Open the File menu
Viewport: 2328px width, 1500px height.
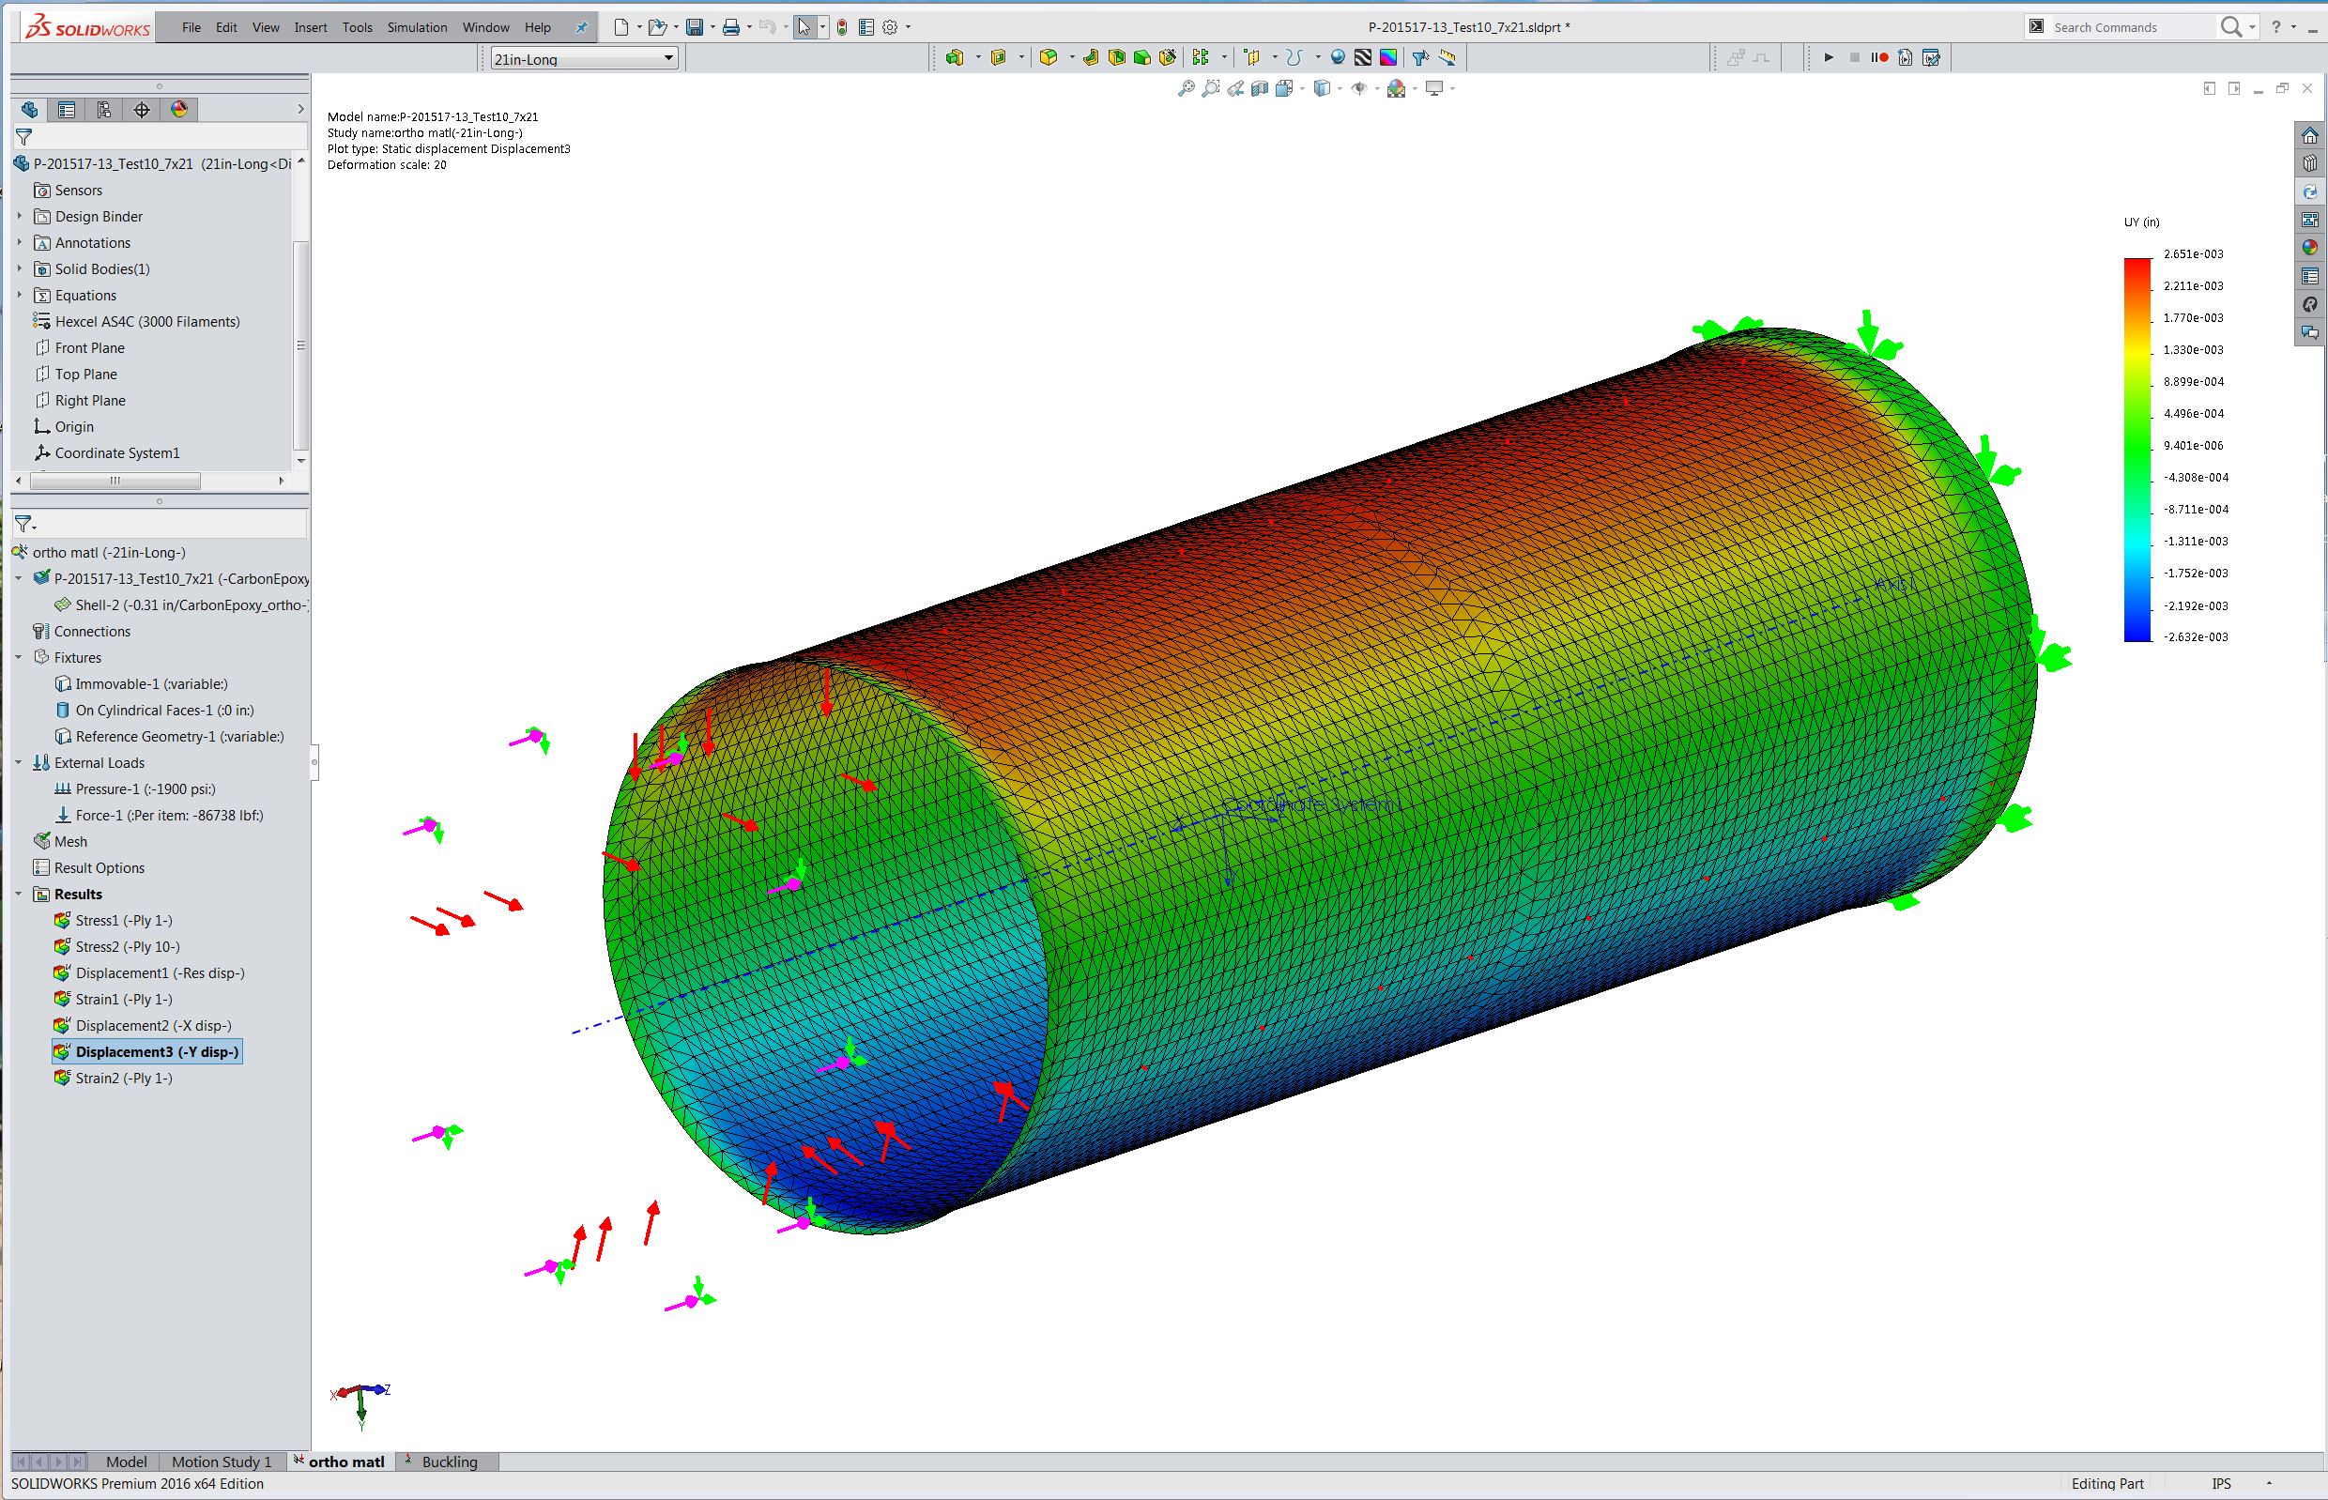tap(191, 27)
